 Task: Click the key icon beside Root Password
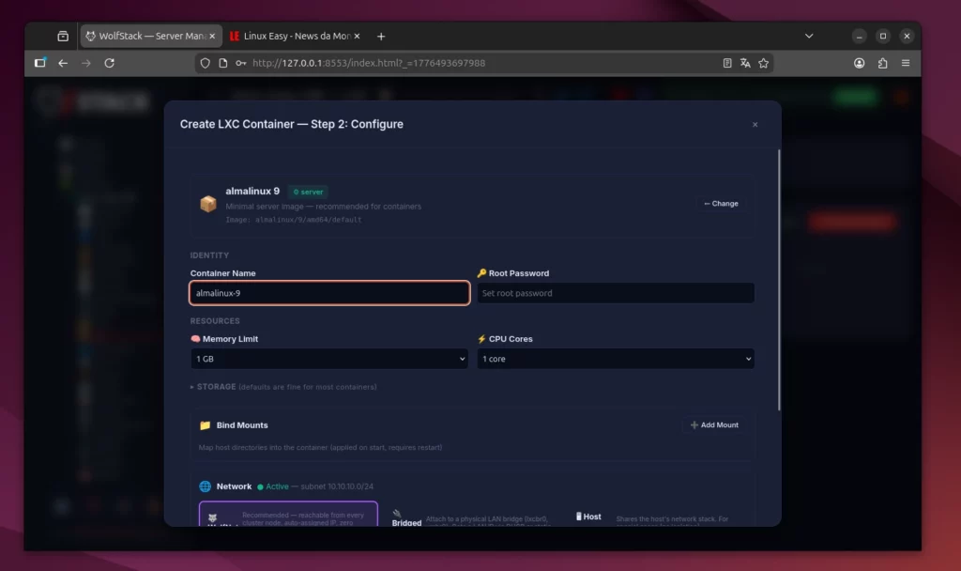coord(480,272)
